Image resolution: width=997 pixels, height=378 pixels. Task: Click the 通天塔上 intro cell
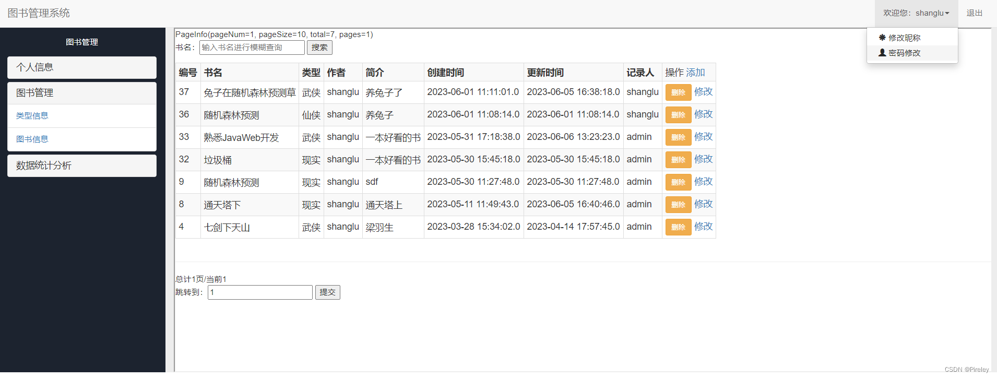coord(393,205)
